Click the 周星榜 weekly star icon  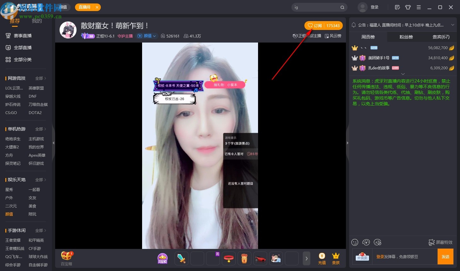[x=163, y=258]
